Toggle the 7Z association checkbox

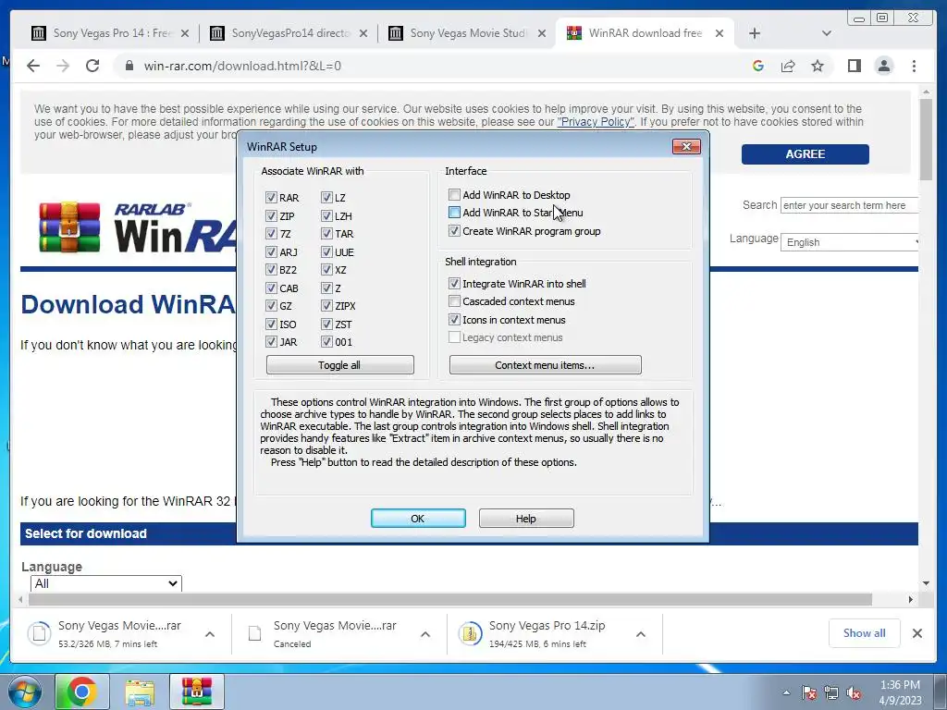[271, 234]
